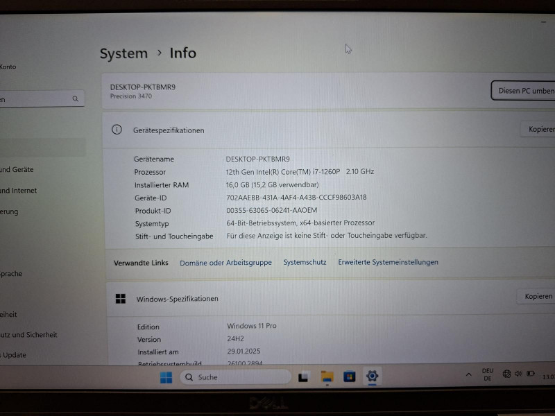Click the "Installiert am" label

pyautogui.click(x=158, y=352)
